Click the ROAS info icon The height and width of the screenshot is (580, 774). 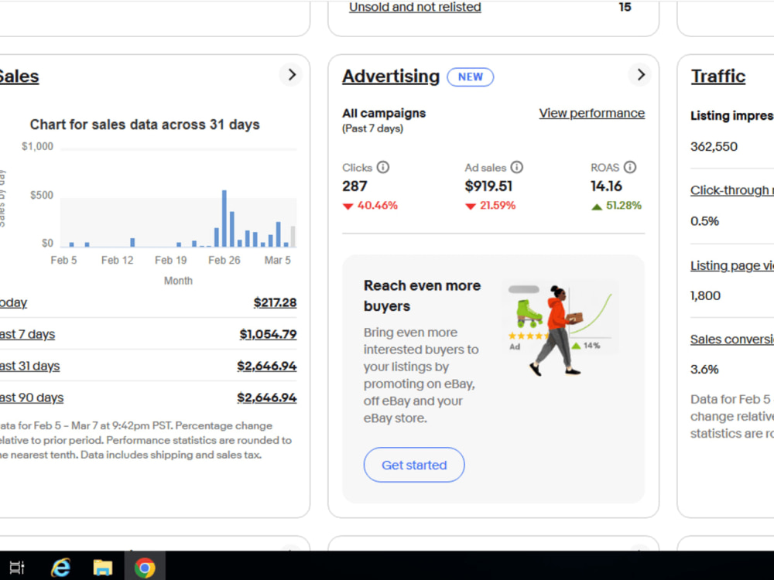(630, 167)
